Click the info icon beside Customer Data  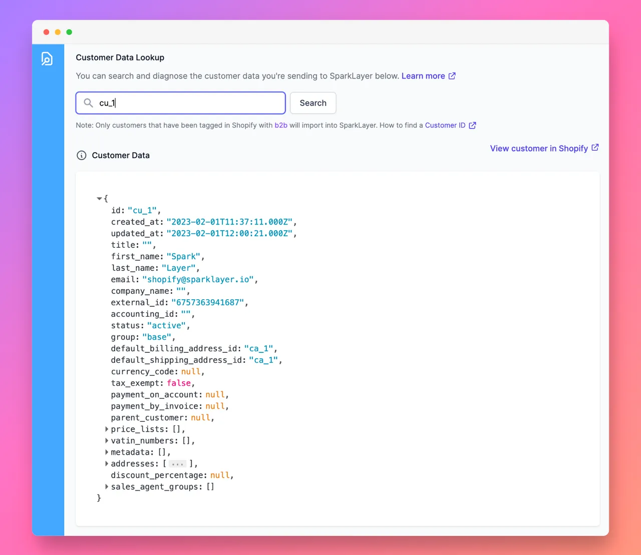pyautogui.click(x=82, y=155)
